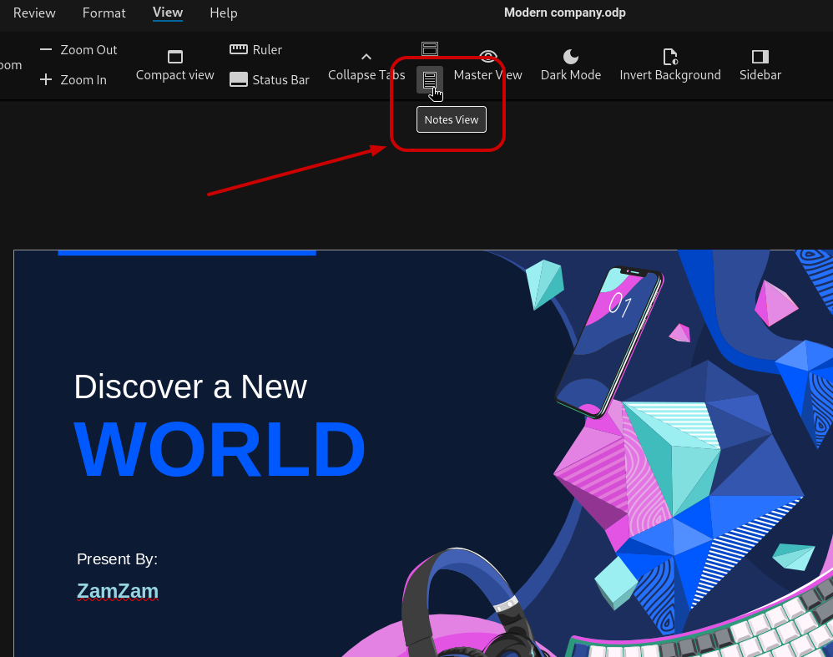The height and width of the screenshot is (657, 833).
Task: Click the Zoom Out button
Action: pos(79,50)
